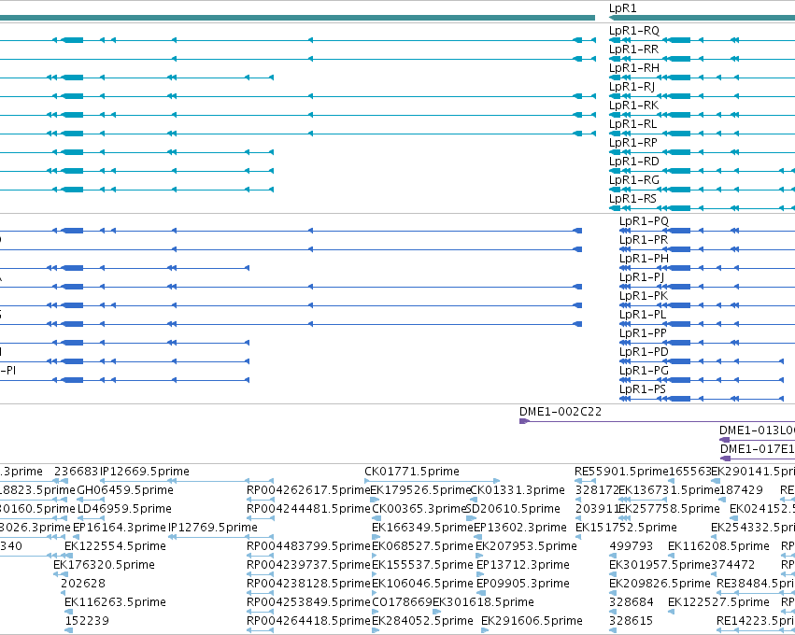The image size is (795, 635).
Task: Select the LpR1-PP protein label
Action: point(643,333)
